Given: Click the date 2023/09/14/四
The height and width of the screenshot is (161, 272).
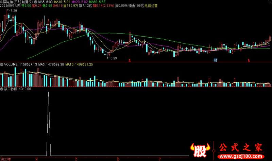Looking at the screenshot, I should (x=10, y=6).
